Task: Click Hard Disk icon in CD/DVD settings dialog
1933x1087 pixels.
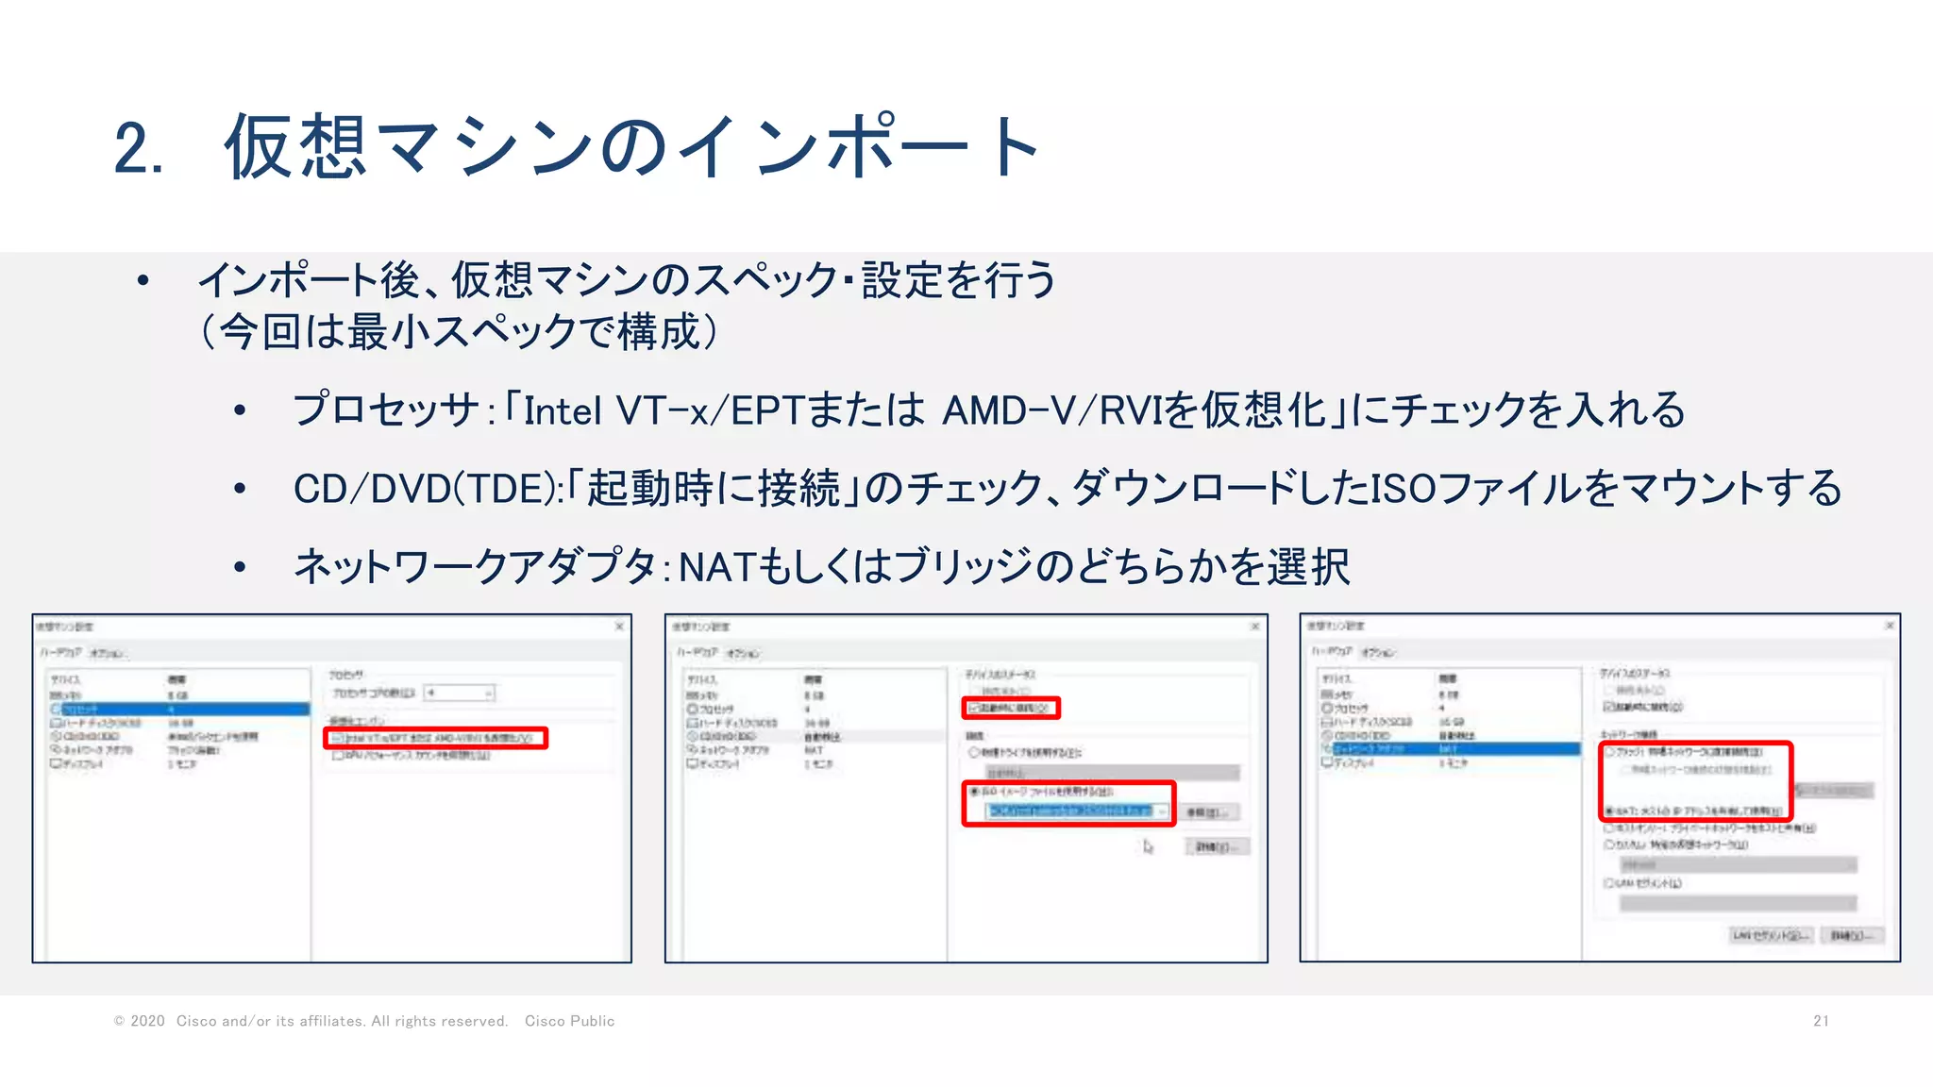Action: click(693, 723)
